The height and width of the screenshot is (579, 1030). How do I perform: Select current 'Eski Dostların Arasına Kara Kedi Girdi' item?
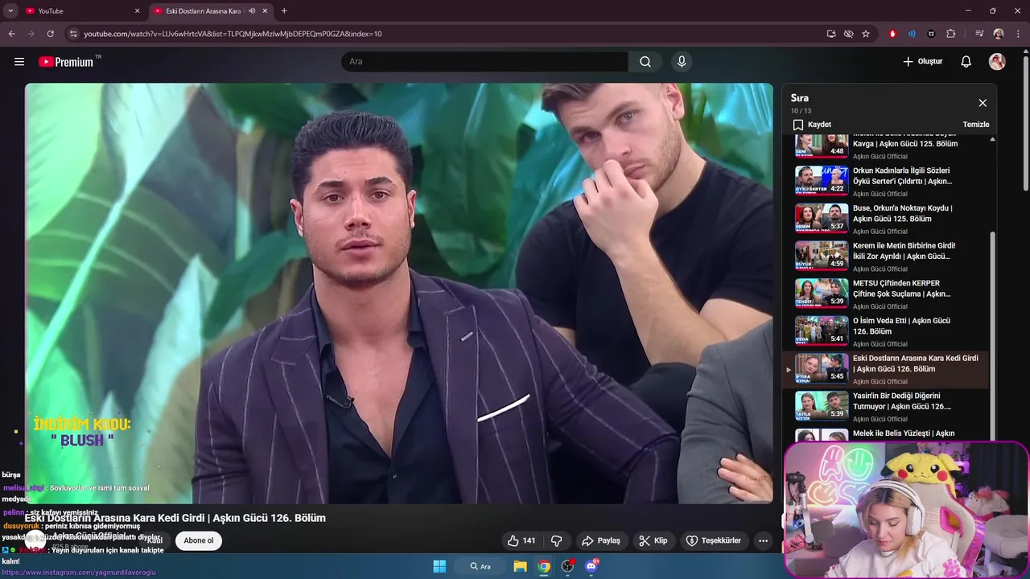click(x=885, y=369)
